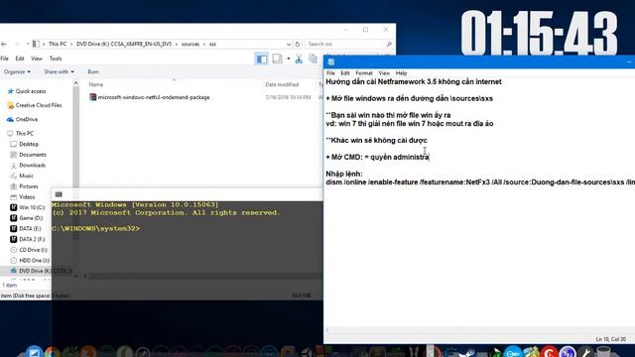Click the Notepad title bar icon
This screenshot has height=357, width=635.
click(x=330, y=61)
